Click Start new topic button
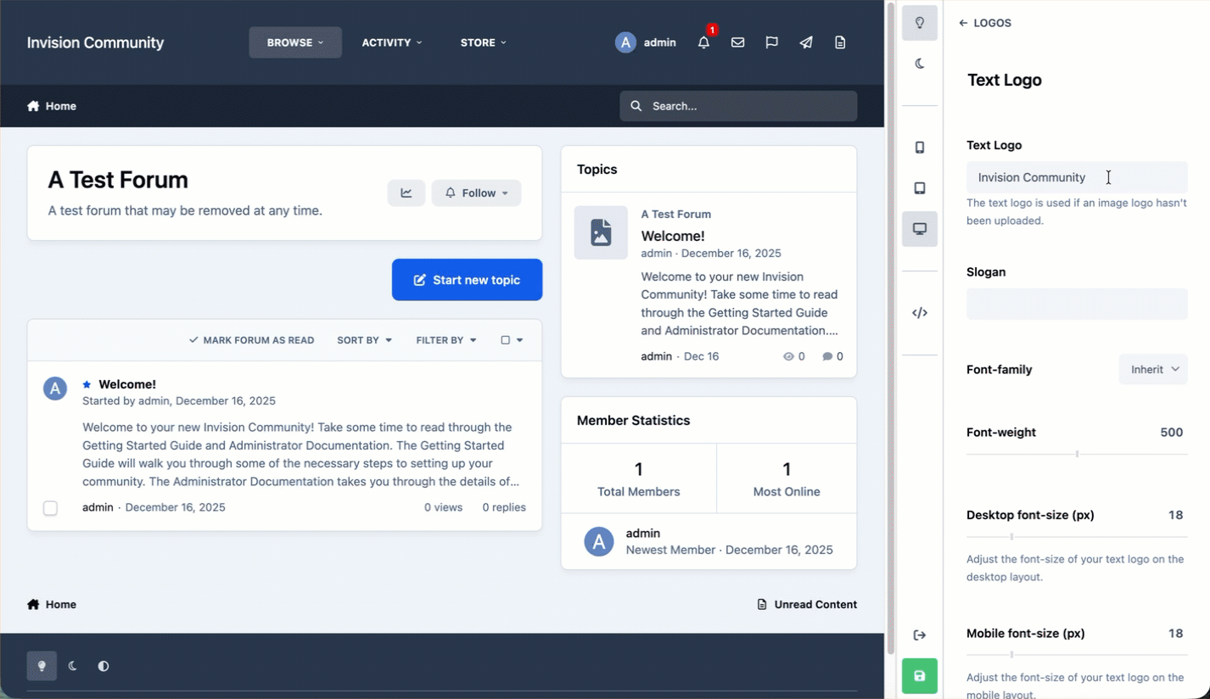 pyautogui.click(x=467, y=280)
